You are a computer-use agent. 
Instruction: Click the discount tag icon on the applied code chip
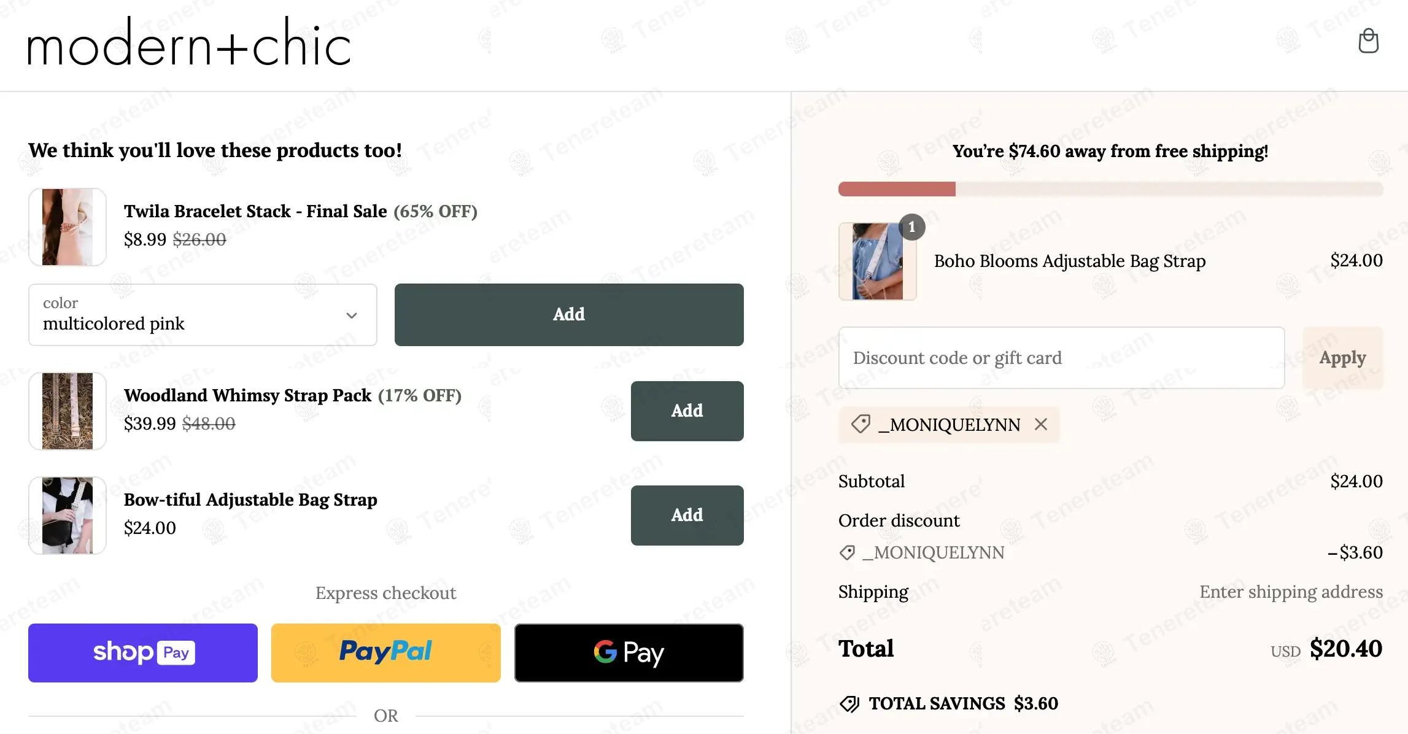click(861, 424)
